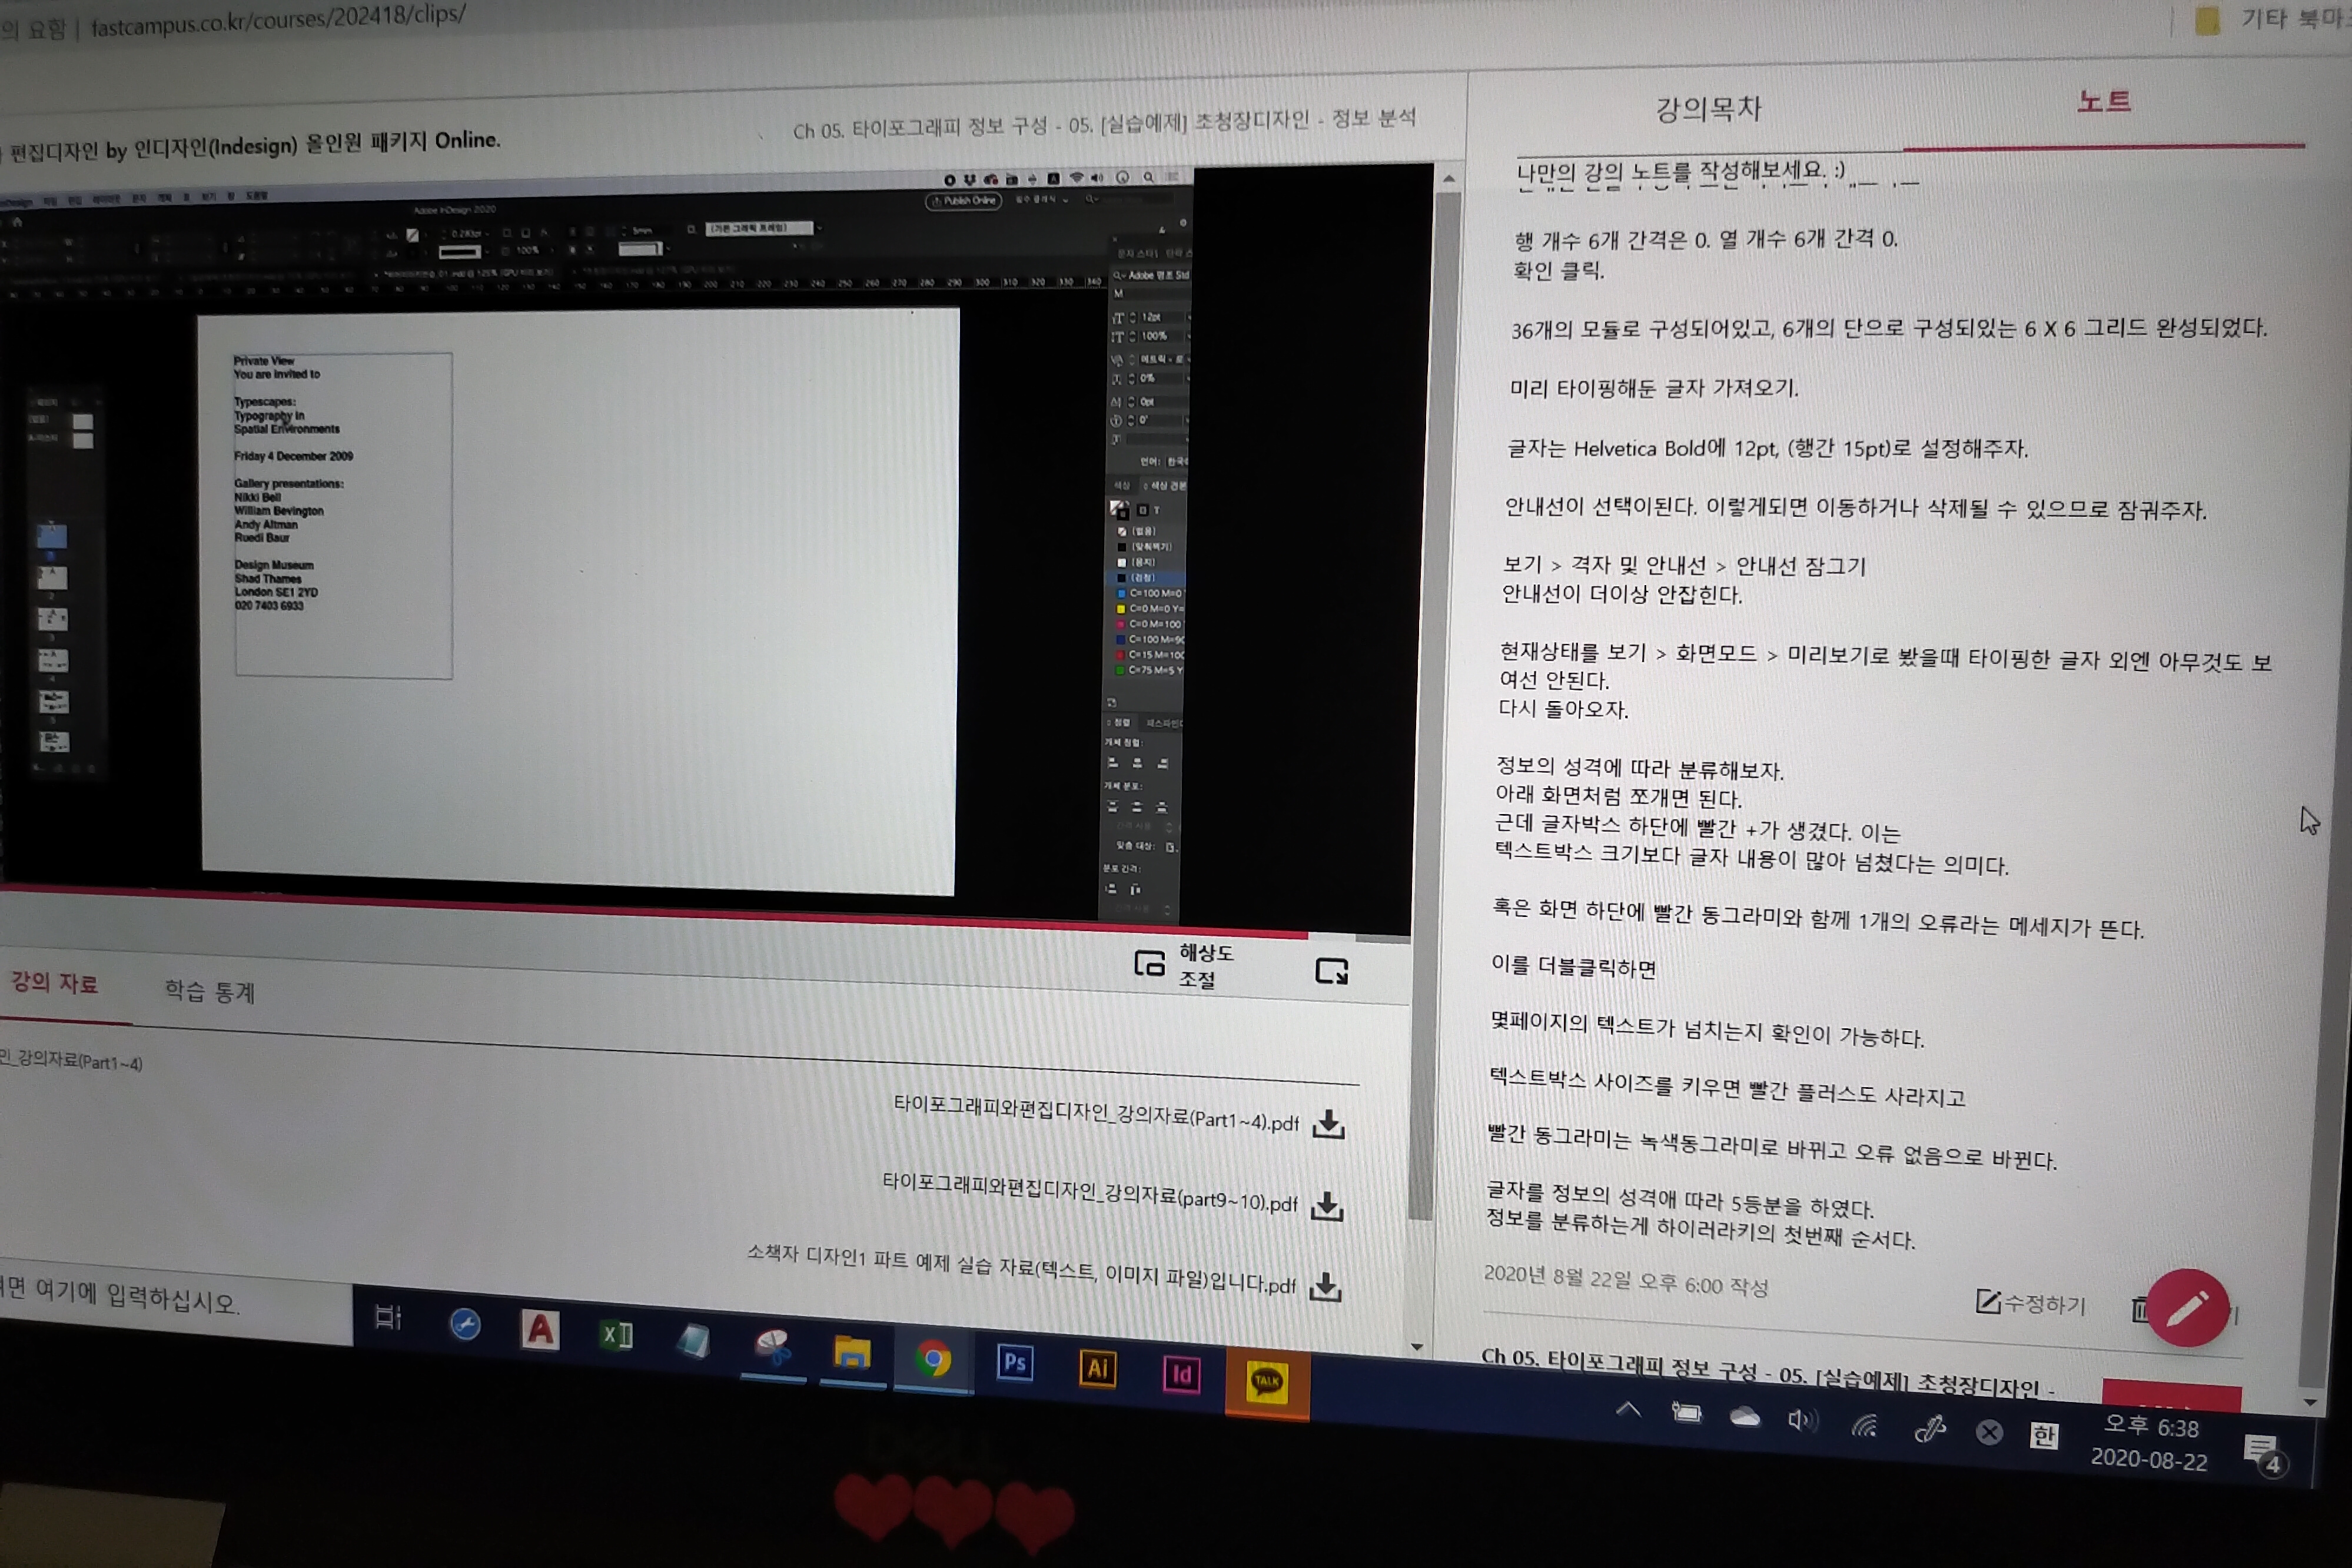Click the video panel scrollbar down arrow
Viewport: 2352px width, 1568px height.
1416,1347
